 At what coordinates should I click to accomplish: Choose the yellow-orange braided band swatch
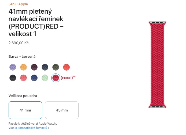click(x=23, y=67)
